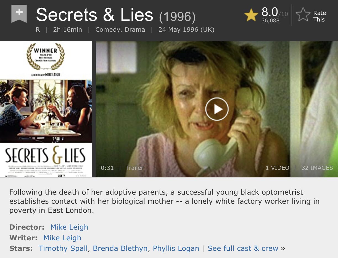View the 1 VIDEO gallery
338x258 pixels.
click(x=278, y=168)
